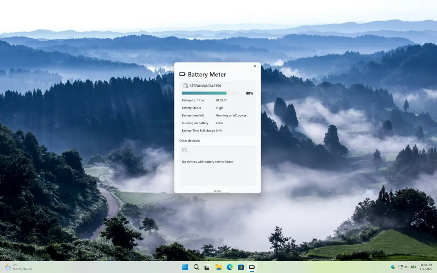Screen dimensions: 437x273
Task: Click the OneDrive icon in the system tray
Action: [393, 267]
